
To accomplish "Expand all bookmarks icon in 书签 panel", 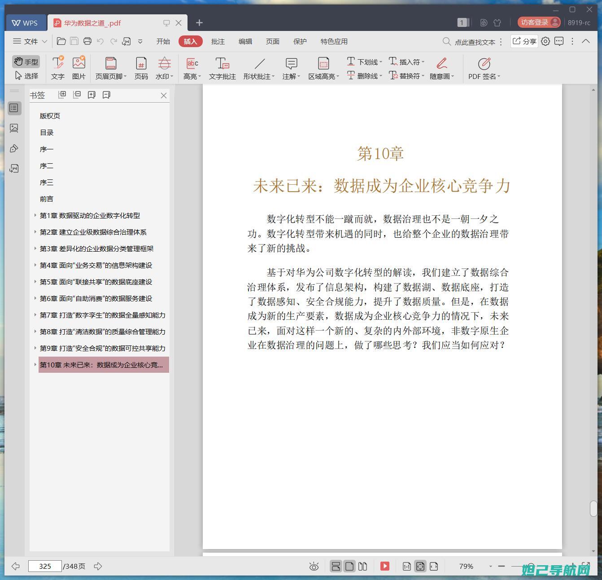I will 62,95.
